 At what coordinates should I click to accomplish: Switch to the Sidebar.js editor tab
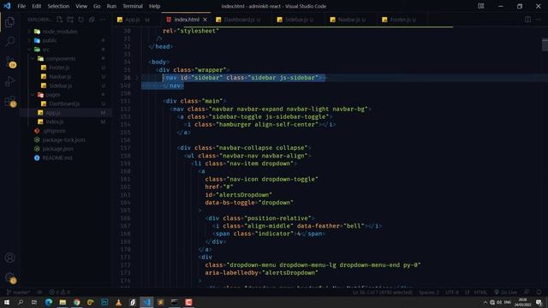click(x=299, y=20)
